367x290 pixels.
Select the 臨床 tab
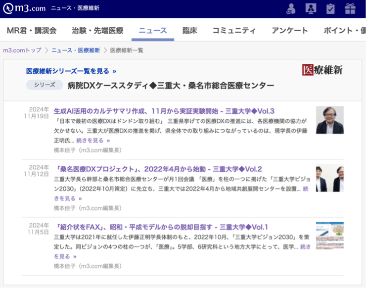(189, 31)
